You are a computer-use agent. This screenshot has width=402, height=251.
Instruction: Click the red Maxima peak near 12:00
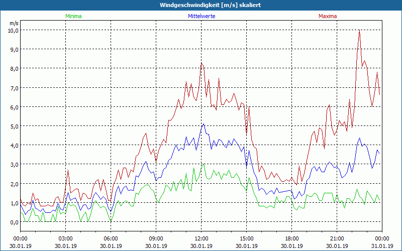point(202,63)
